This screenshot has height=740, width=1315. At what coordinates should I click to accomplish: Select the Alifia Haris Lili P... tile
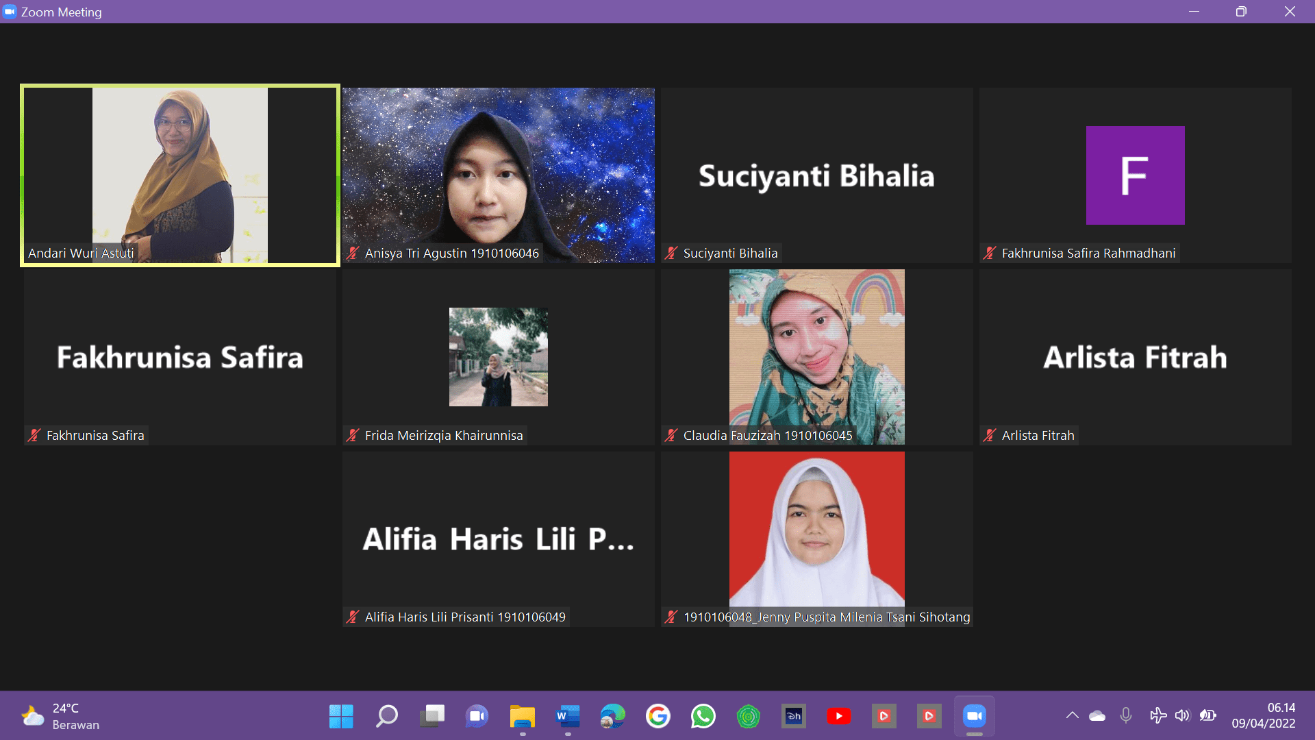coord(499,539)
